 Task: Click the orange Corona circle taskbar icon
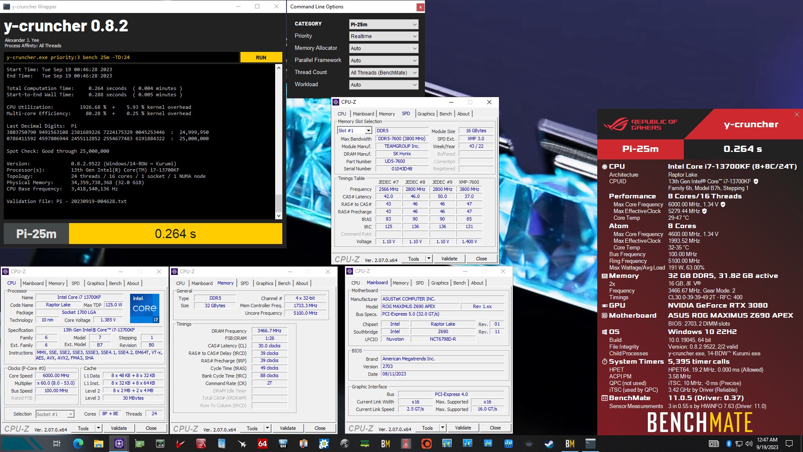pos(426,444)
